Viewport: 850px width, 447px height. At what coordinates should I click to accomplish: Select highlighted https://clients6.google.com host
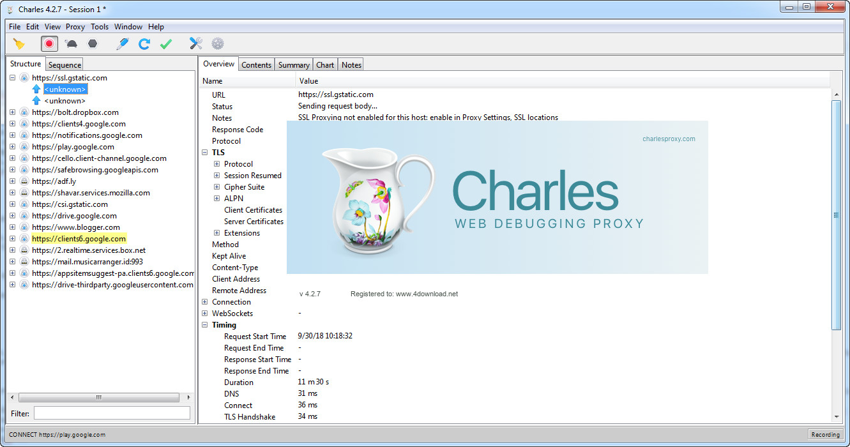click(79, 239)
